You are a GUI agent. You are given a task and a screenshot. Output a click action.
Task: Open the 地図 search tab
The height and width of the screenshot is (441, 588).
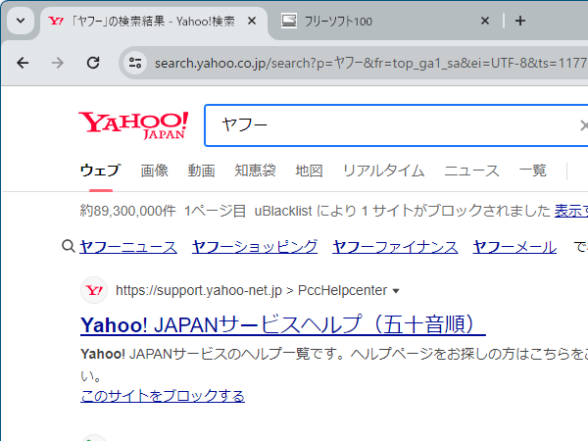pos(309,171)
